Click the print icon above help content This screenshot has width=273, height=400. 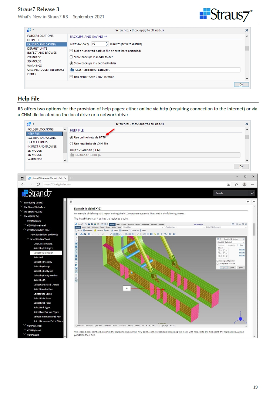[x=71, y=202]
